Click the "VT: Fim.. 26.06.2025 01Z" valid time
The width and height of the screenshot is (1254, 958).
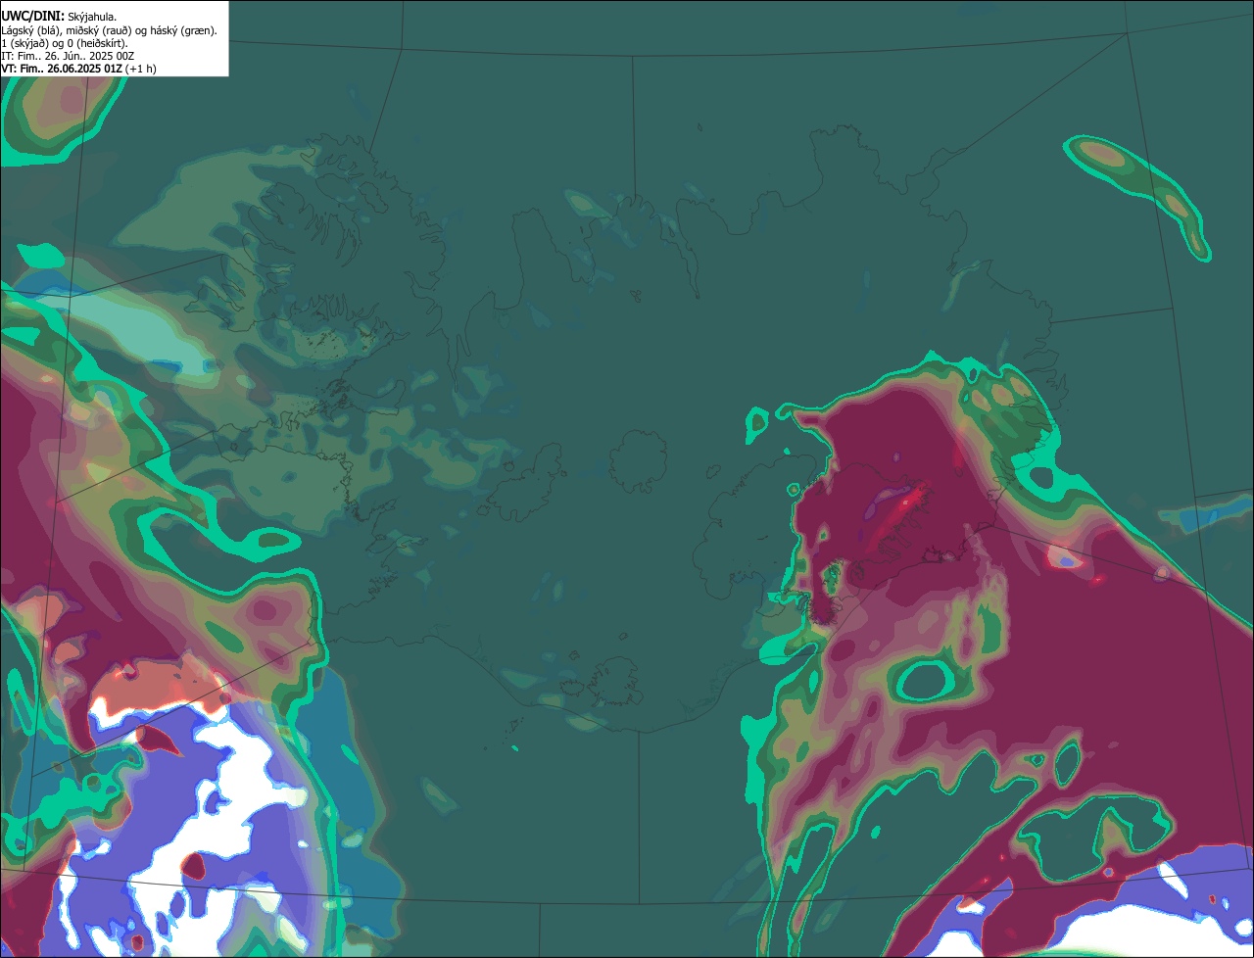tap(62, 69)
